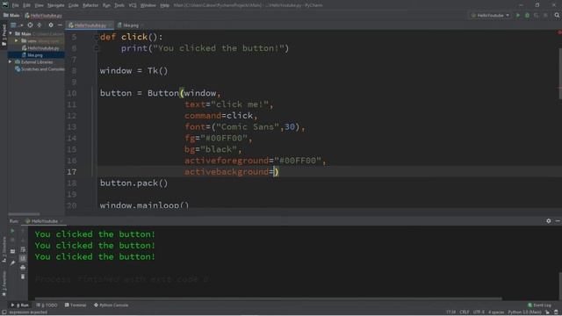The height and width of the screenshot is (316, 562).
Task: Switch to the HelloYoutube.py editor tab
Action: (90, 25)
